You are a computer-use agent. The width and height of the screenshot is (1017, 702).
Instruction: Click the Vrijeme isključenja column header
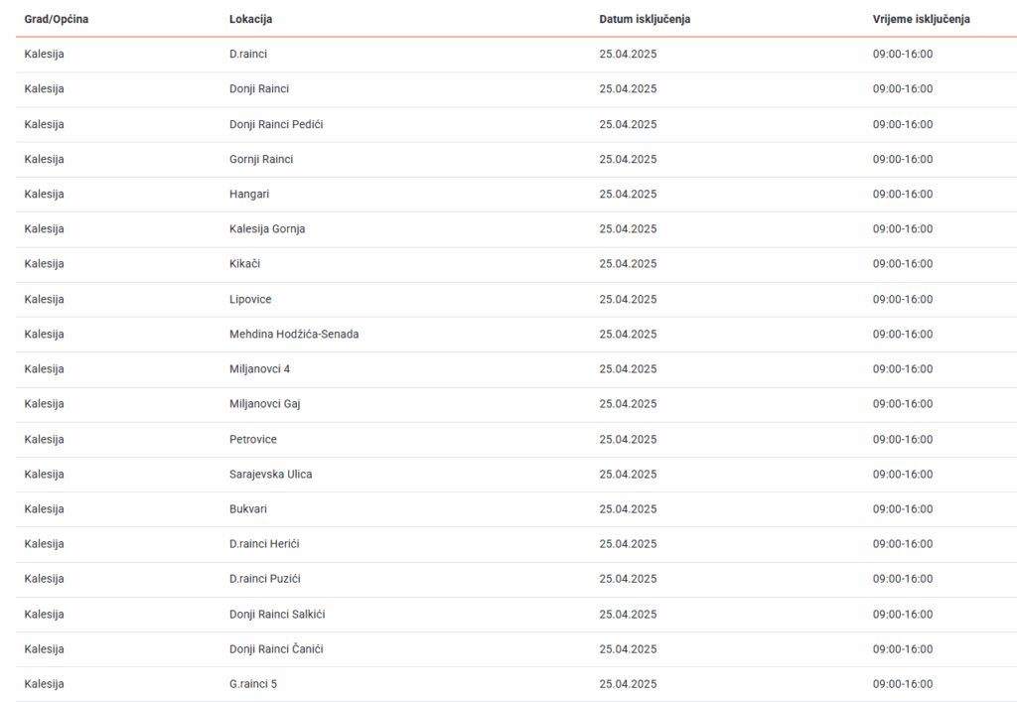click(x=921, y=19)
